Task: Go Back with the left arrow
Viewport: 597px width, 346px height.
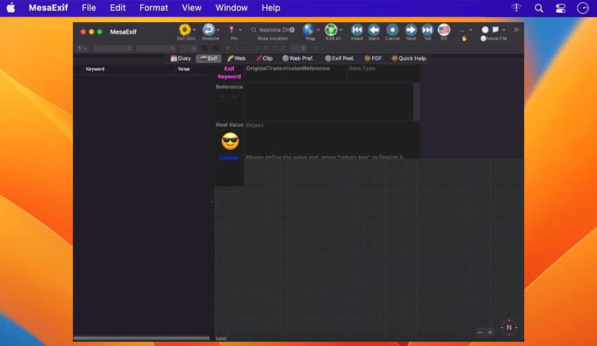Action: (x=374, y=30)
